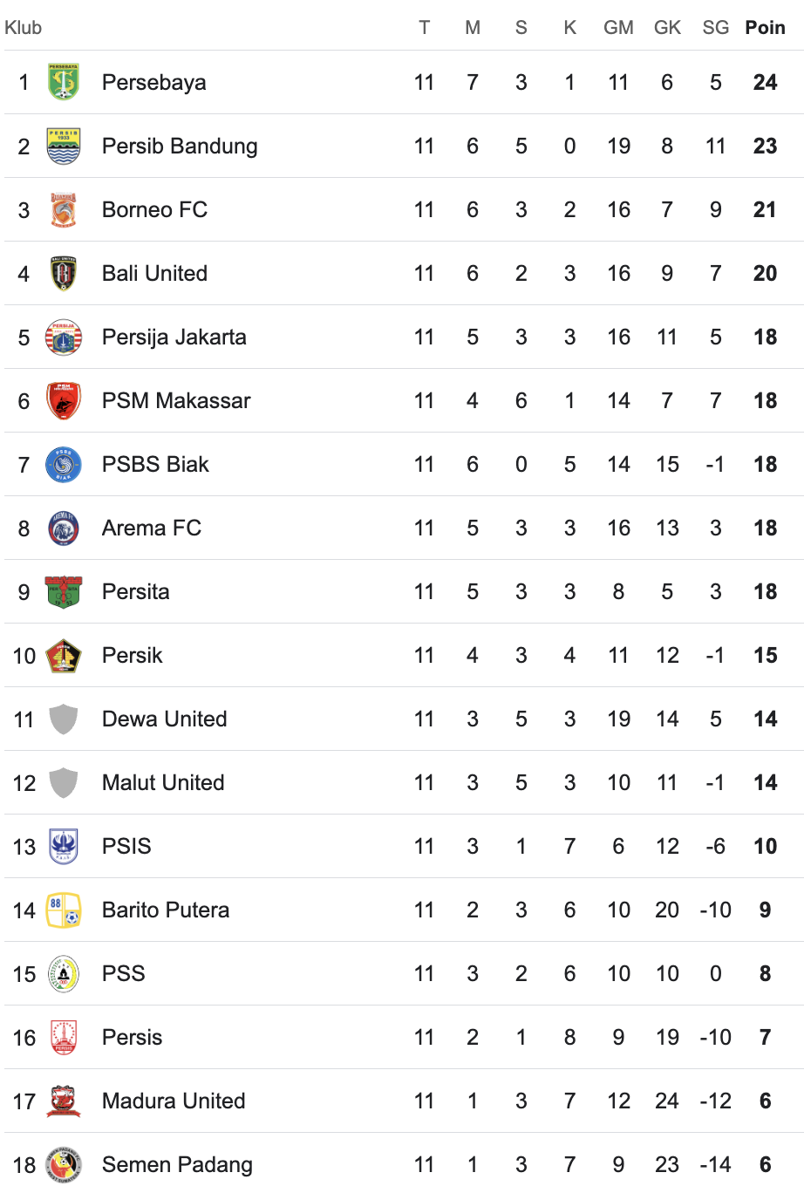Click the SG column header
This screenshot has height=1193, width=804.
click(715, 27)
